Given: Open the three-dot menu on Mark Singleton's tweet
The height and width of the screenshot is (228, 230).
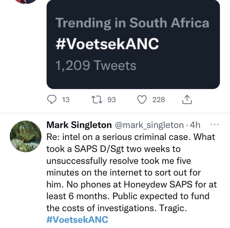Looking at the screenshot, I should pos(215,125).
